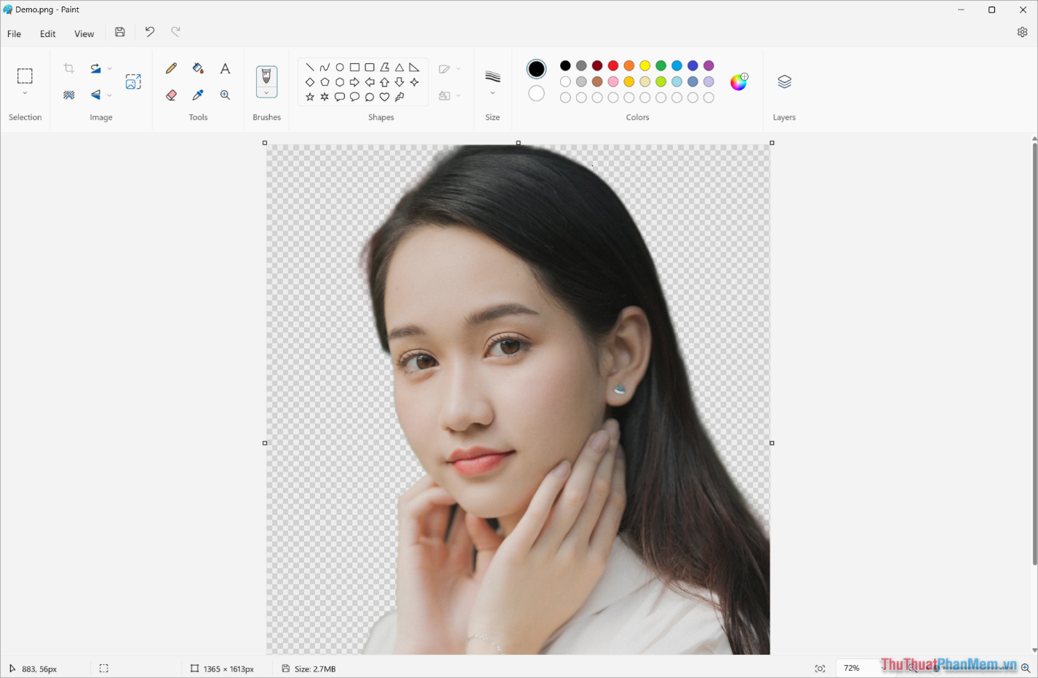Select the Fill with color tool
The height and width of the screenshot is (678, 1038).
[197, 68]
